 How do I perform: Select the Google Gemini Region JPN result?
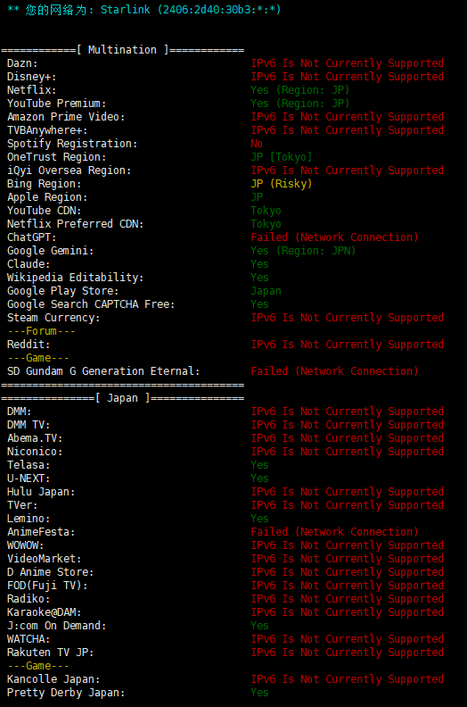[x=303, y=251]
